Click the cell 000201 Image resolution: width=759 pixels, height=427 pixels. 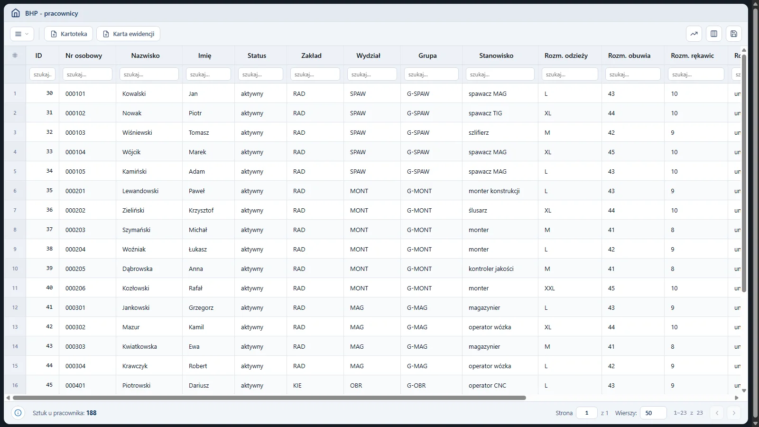coord(88,191)
